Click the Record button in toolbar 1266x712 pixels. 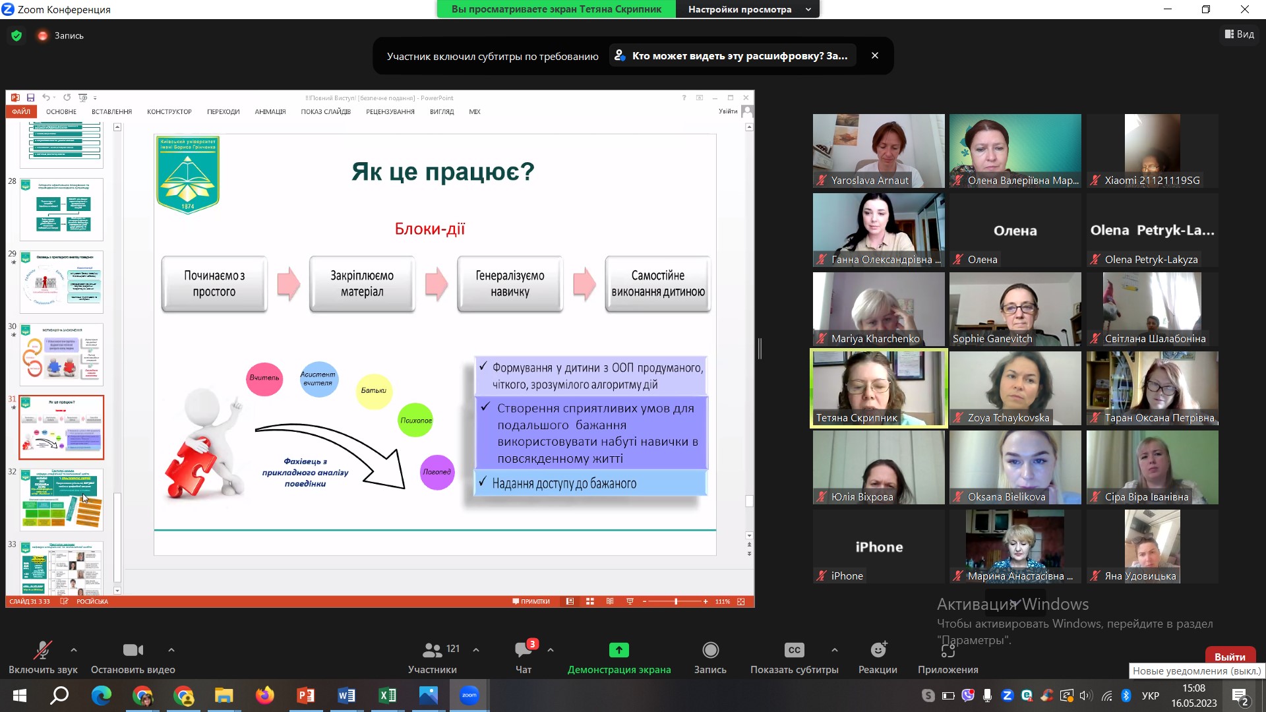pos(710,651)
